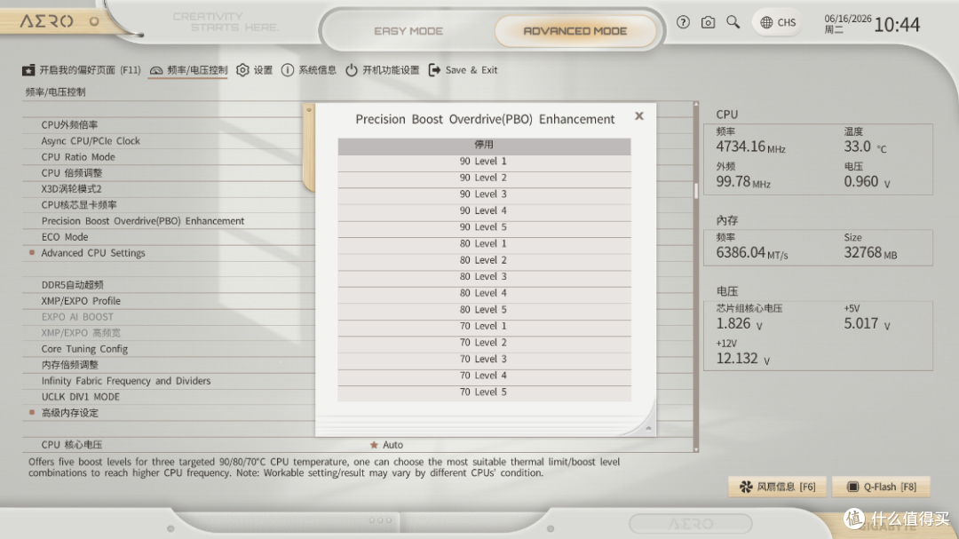Pick 70 Level 5 from list
The width and height of the screenshot is (959, 539).
tap(484, 392)
